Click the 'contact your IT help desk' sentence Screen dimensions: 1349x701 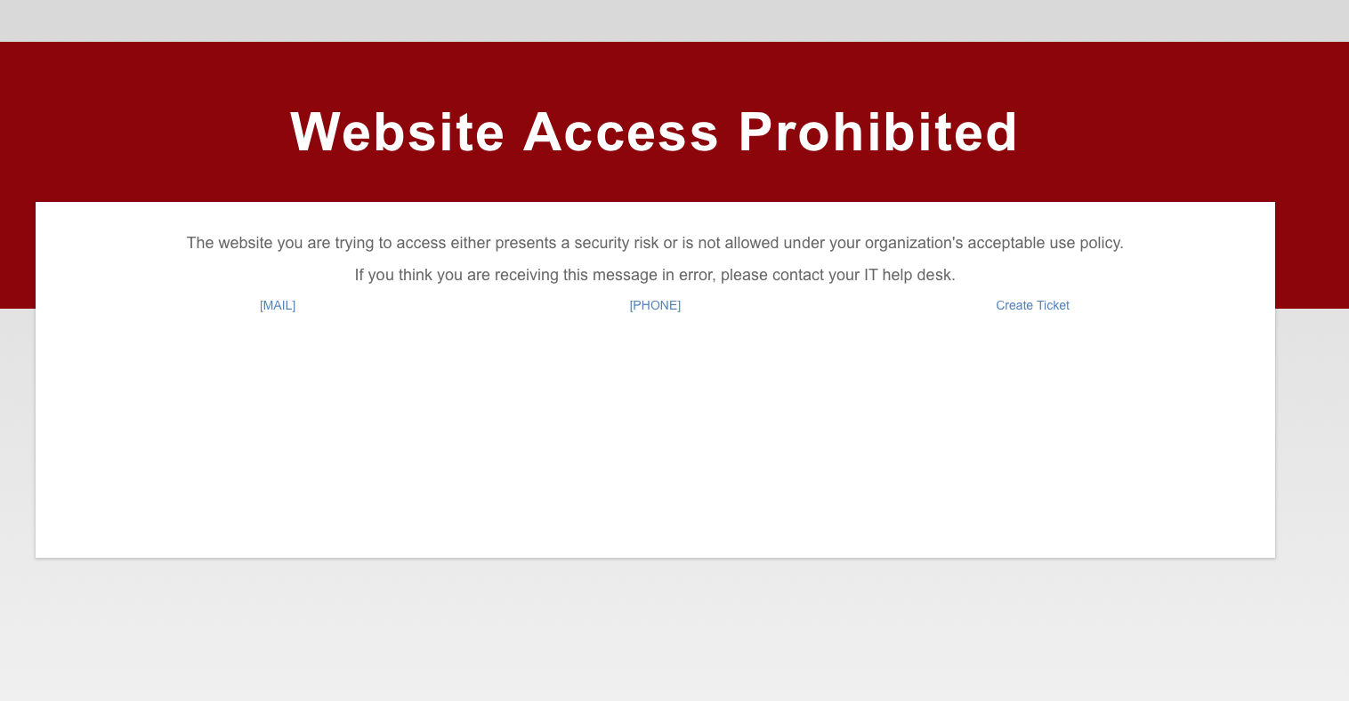point(655,275)
